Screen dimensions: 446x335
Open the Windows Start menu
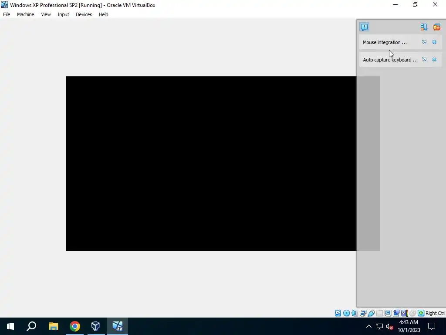pyautogui.click(x=10, y=326)
